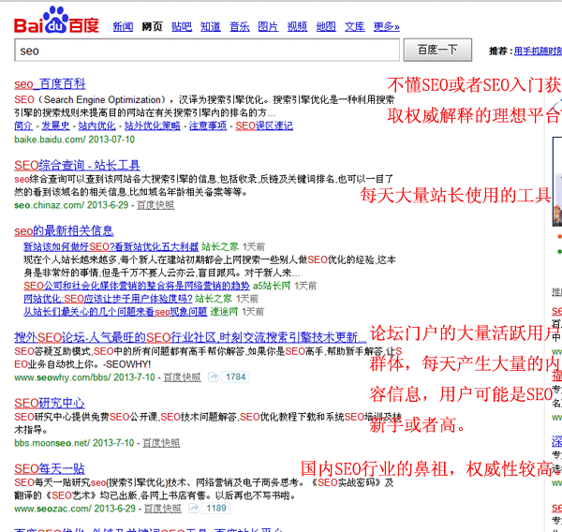Click the Baidu logo
Image resolution: width=562 pixels, height=532 pixels.
click(56, 21)
